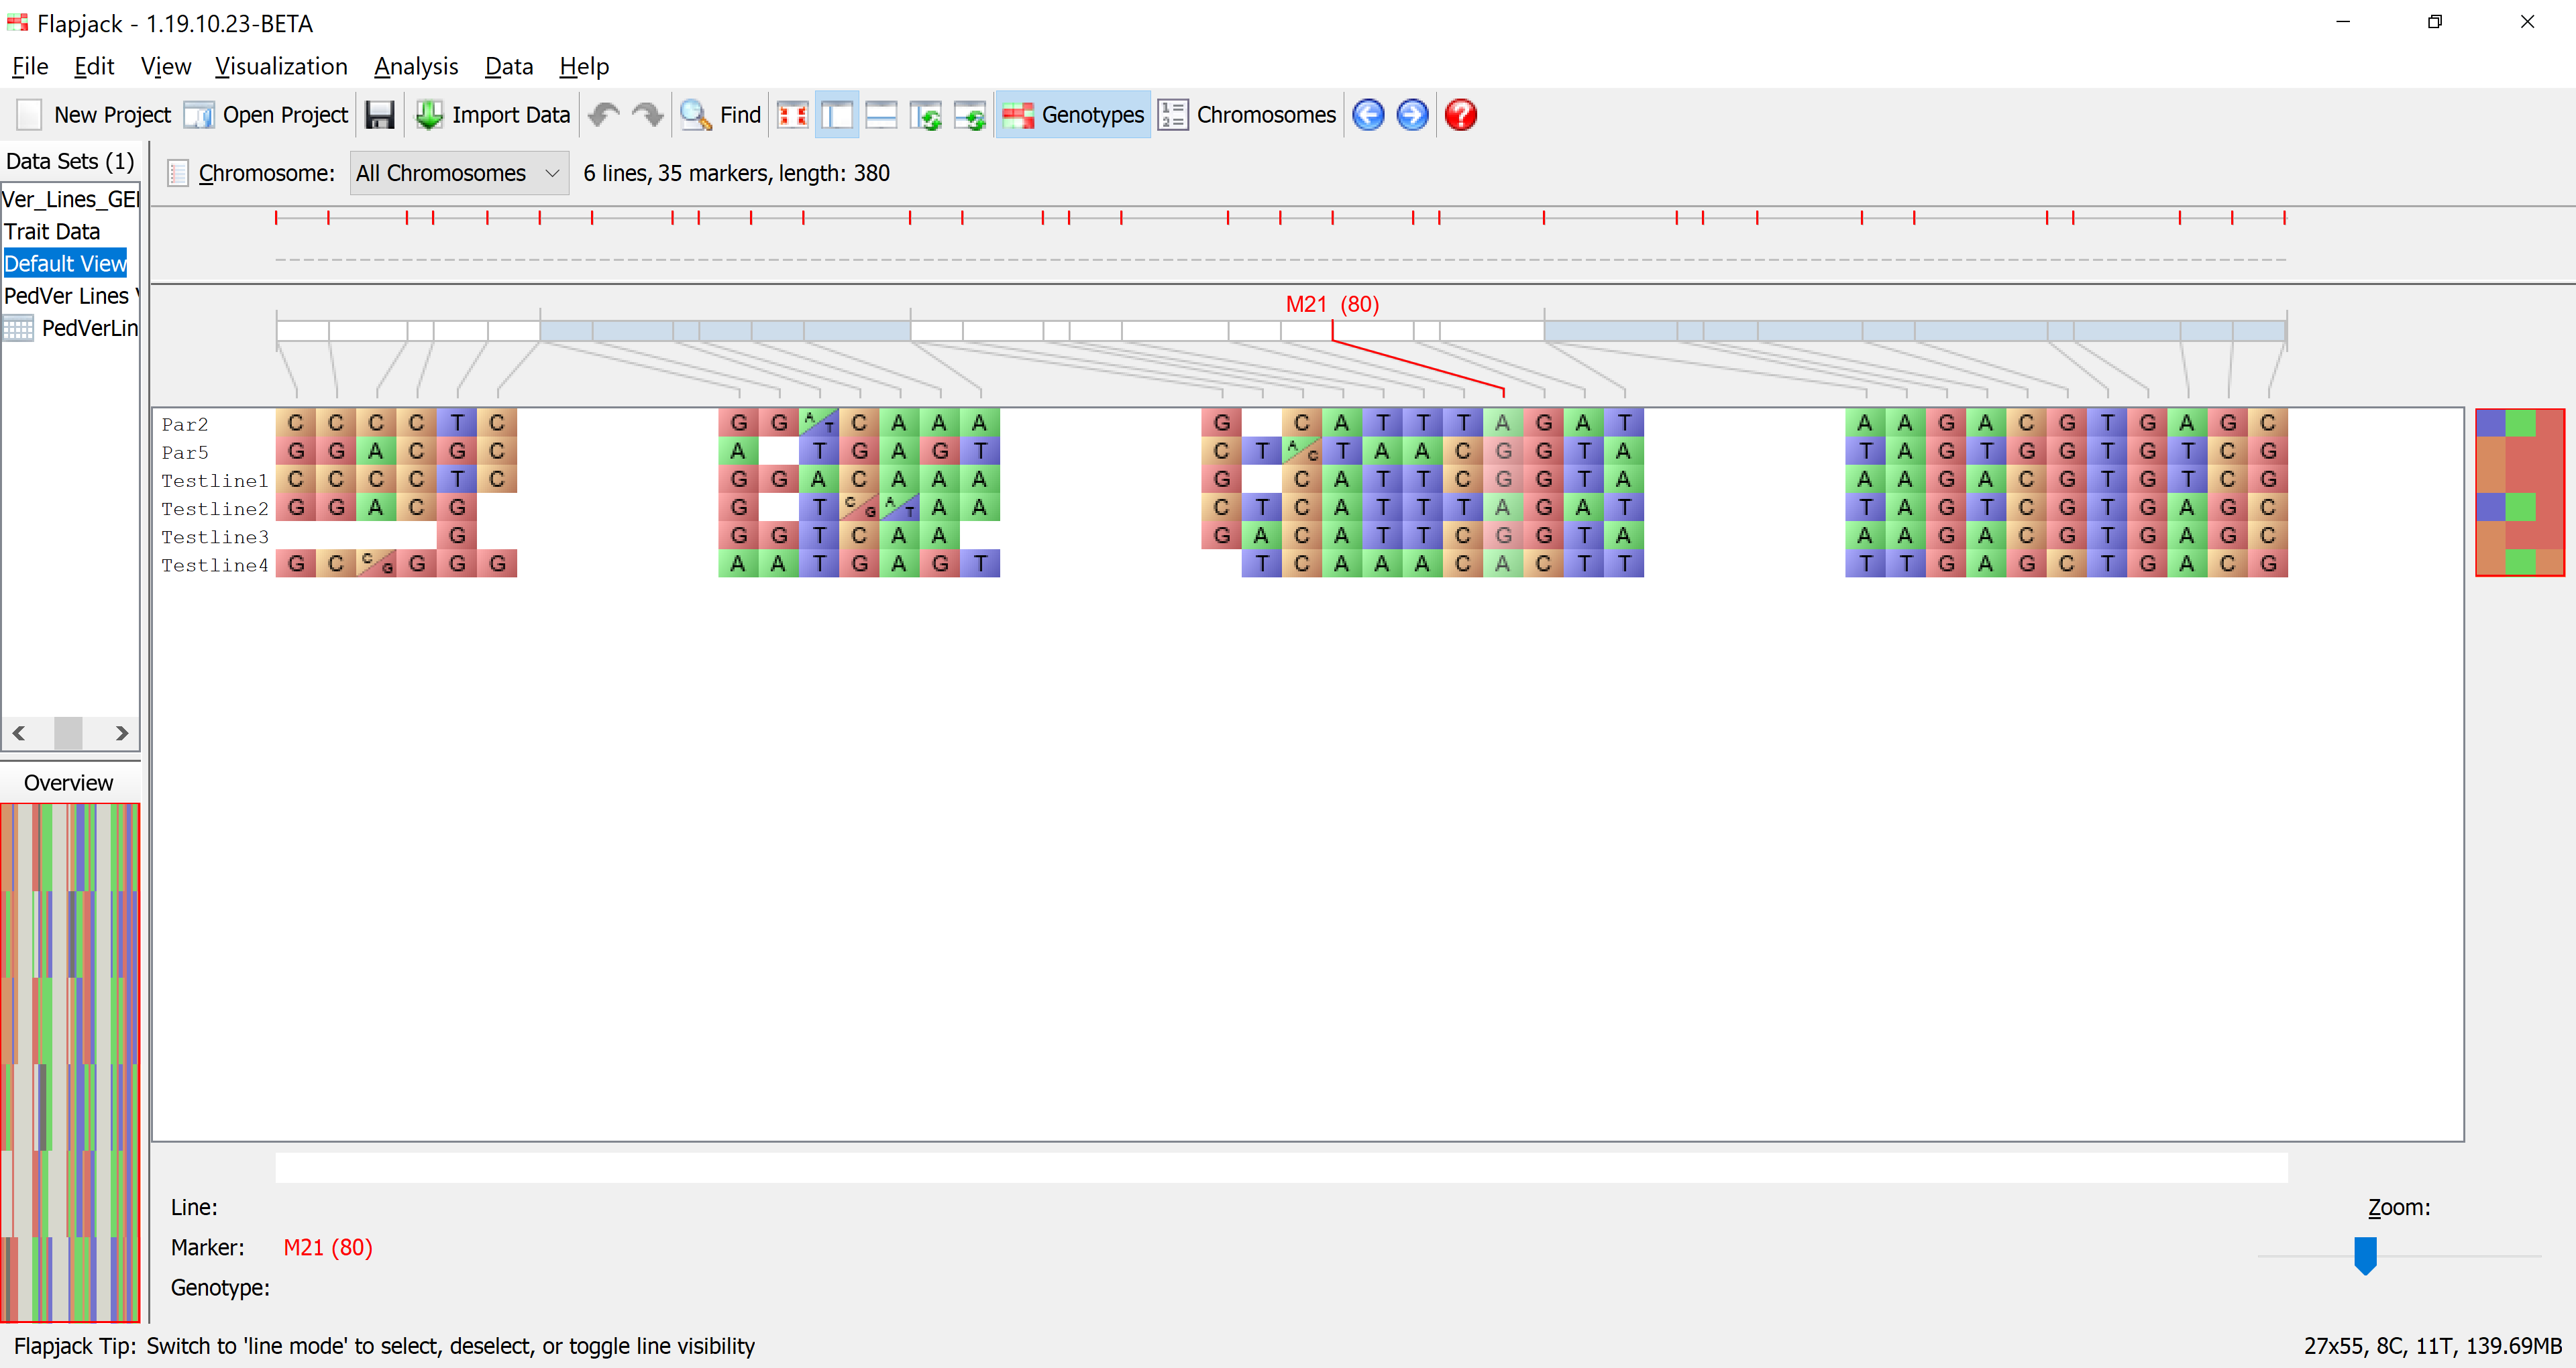The width and height of the screenshot is (2576, 1368).
Task: Click the empty bar below genotype canvas
Action: 1281,1167
